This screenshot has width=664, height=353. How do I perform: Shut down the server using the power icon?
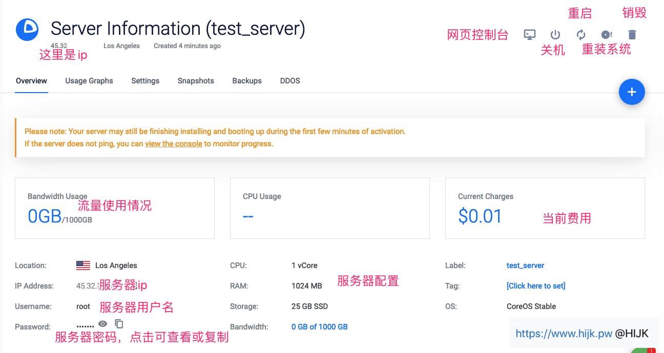555,34
